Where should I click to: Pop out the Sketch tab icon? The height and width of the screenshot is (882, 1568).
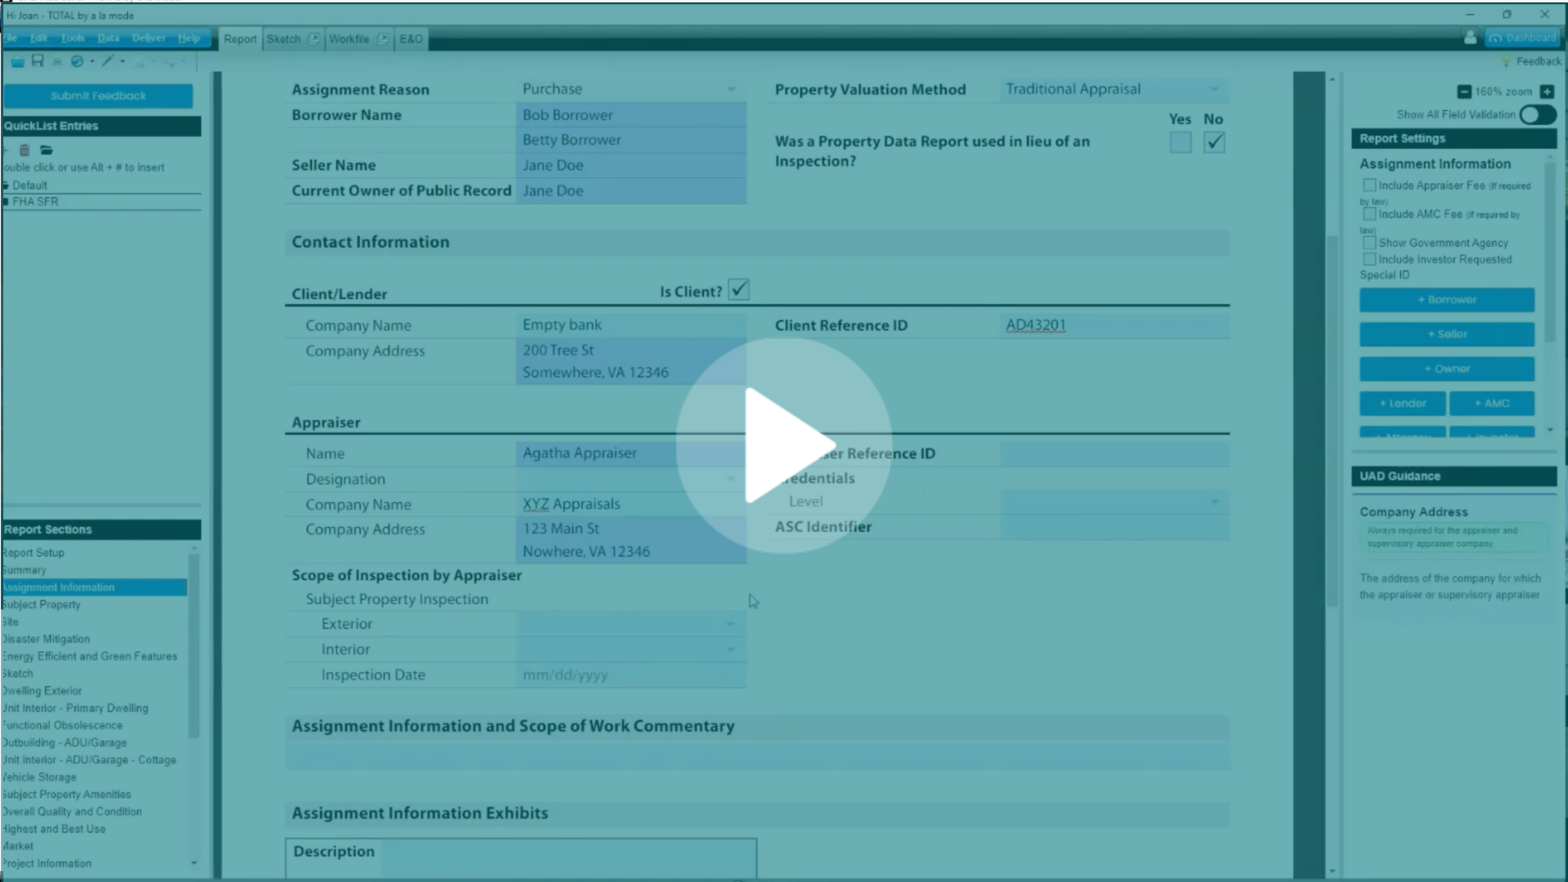click(314, 38)
